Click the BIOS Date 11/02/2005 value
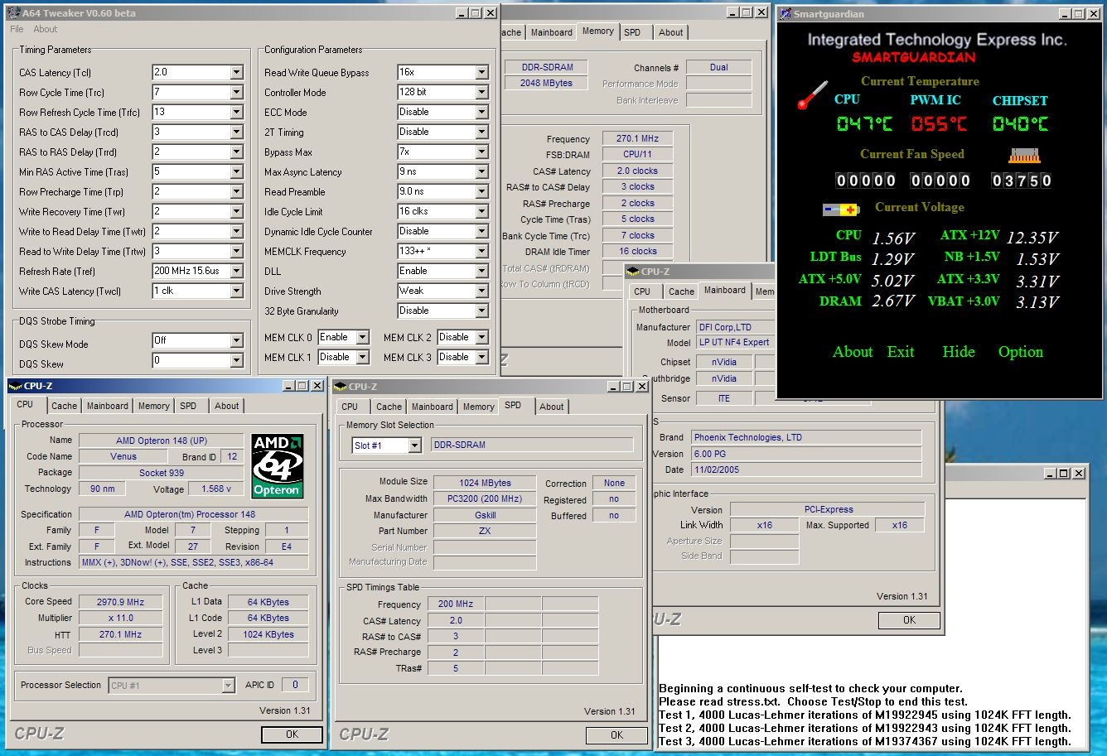Viewport: 1107px width, 756px height. (807, 469)
